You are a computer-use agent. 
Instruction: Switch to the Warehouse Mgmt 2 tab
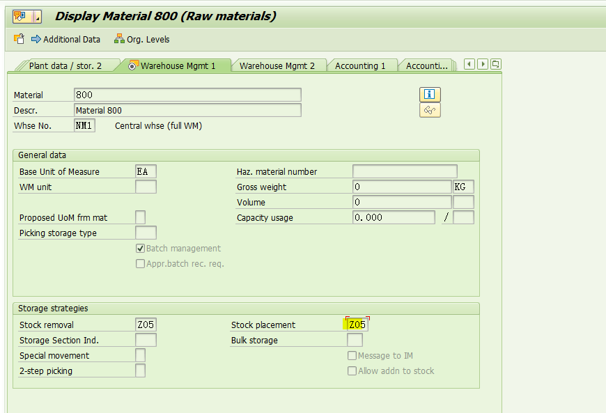pyautogui.click(x=279, y=65)
